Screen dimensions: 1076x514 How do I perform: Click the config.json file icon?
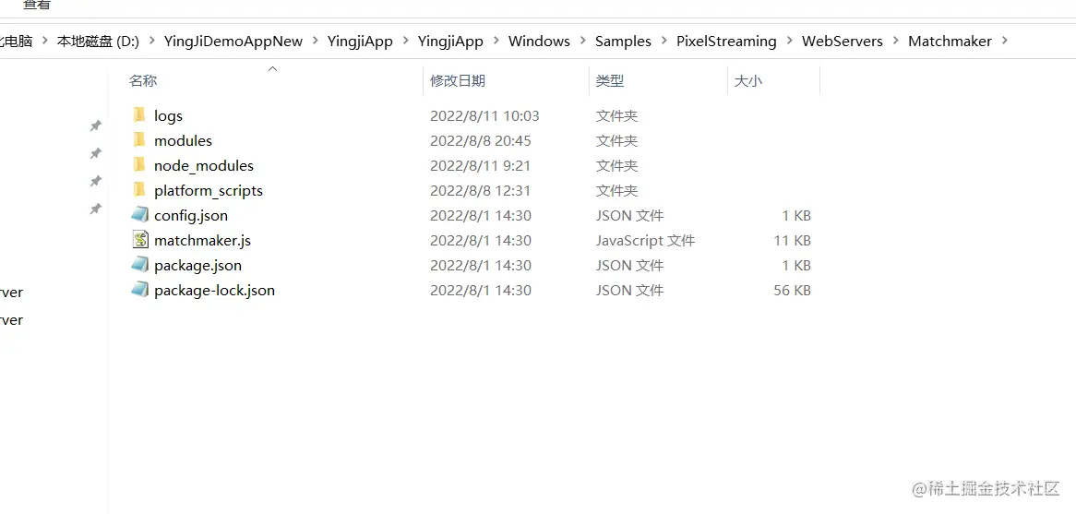pos(139,215)
